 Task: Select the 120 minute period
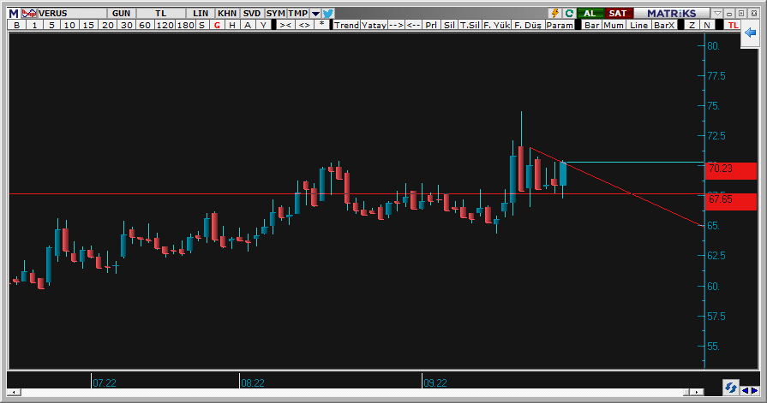click(165, 25)
